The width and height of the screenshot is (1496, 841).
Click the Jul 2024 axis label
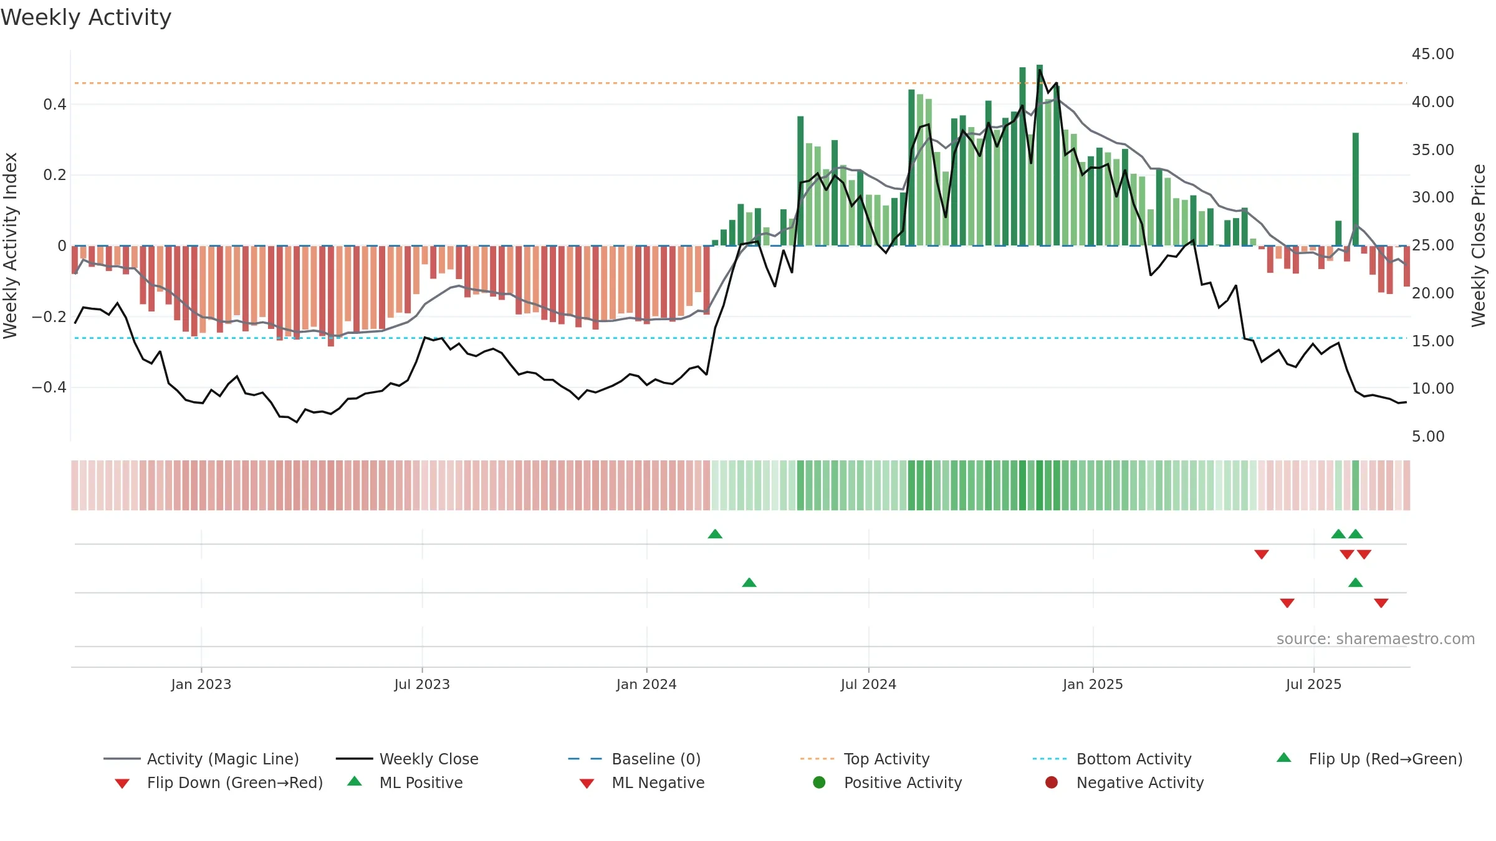click(x=868, y=685)
